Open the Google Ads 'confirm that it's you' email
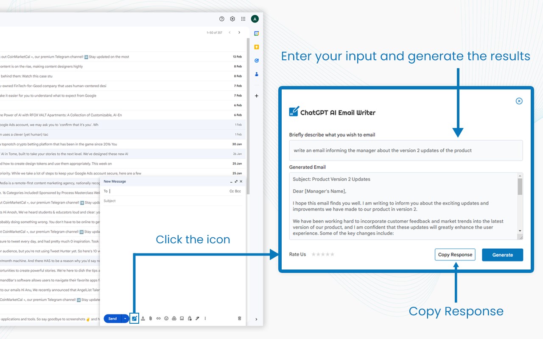 (x=122, y=125)
